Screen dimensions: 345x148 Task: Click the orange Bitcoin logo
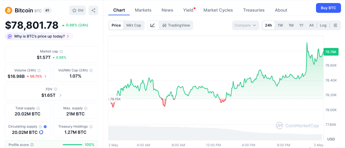click(x=8, y=10)
